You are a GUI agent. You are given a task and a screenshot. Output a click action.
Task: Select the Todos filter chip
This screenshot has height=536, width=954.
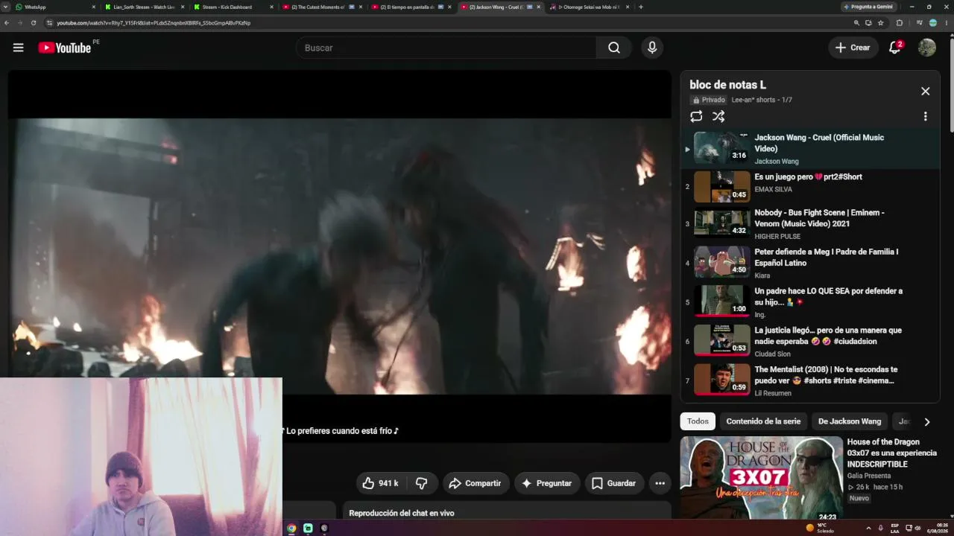698,421
